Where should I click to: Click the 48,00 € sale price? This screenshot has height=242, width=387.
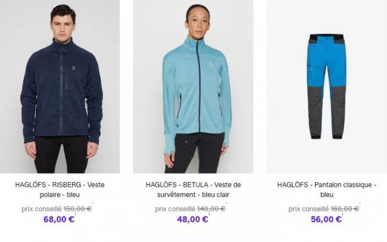tap(192, 219)
